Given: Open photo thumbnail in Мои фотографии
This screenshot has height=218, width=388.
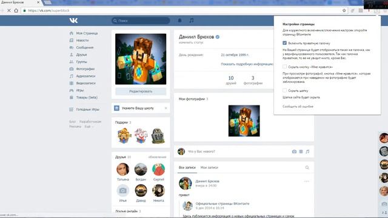Looking at the screenshot, I should tap(244, 121).
